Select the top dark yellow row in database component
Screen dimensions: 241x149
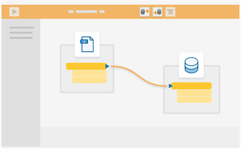tap(191, 86)
